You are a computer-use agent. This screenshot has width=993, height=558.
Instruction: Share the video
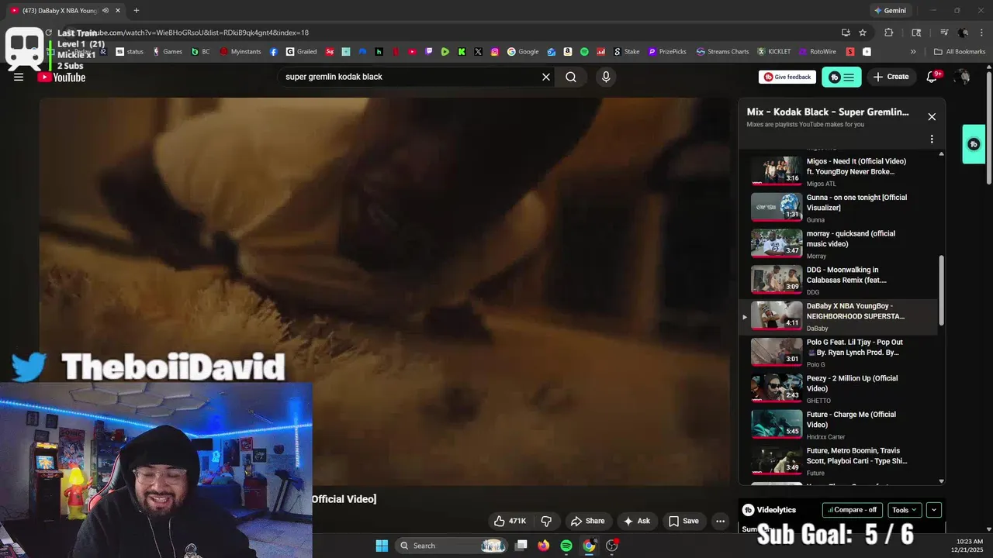587,521
